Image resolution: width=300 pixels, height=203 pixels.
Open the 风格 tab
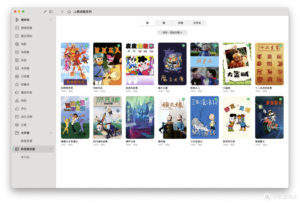[x=181, y=23]
